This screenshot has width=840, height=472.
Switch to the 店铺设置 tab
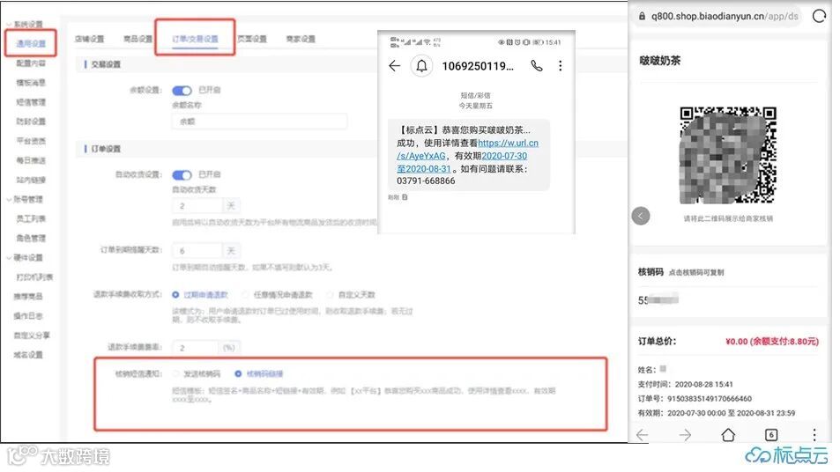click(x=89, y=39)
